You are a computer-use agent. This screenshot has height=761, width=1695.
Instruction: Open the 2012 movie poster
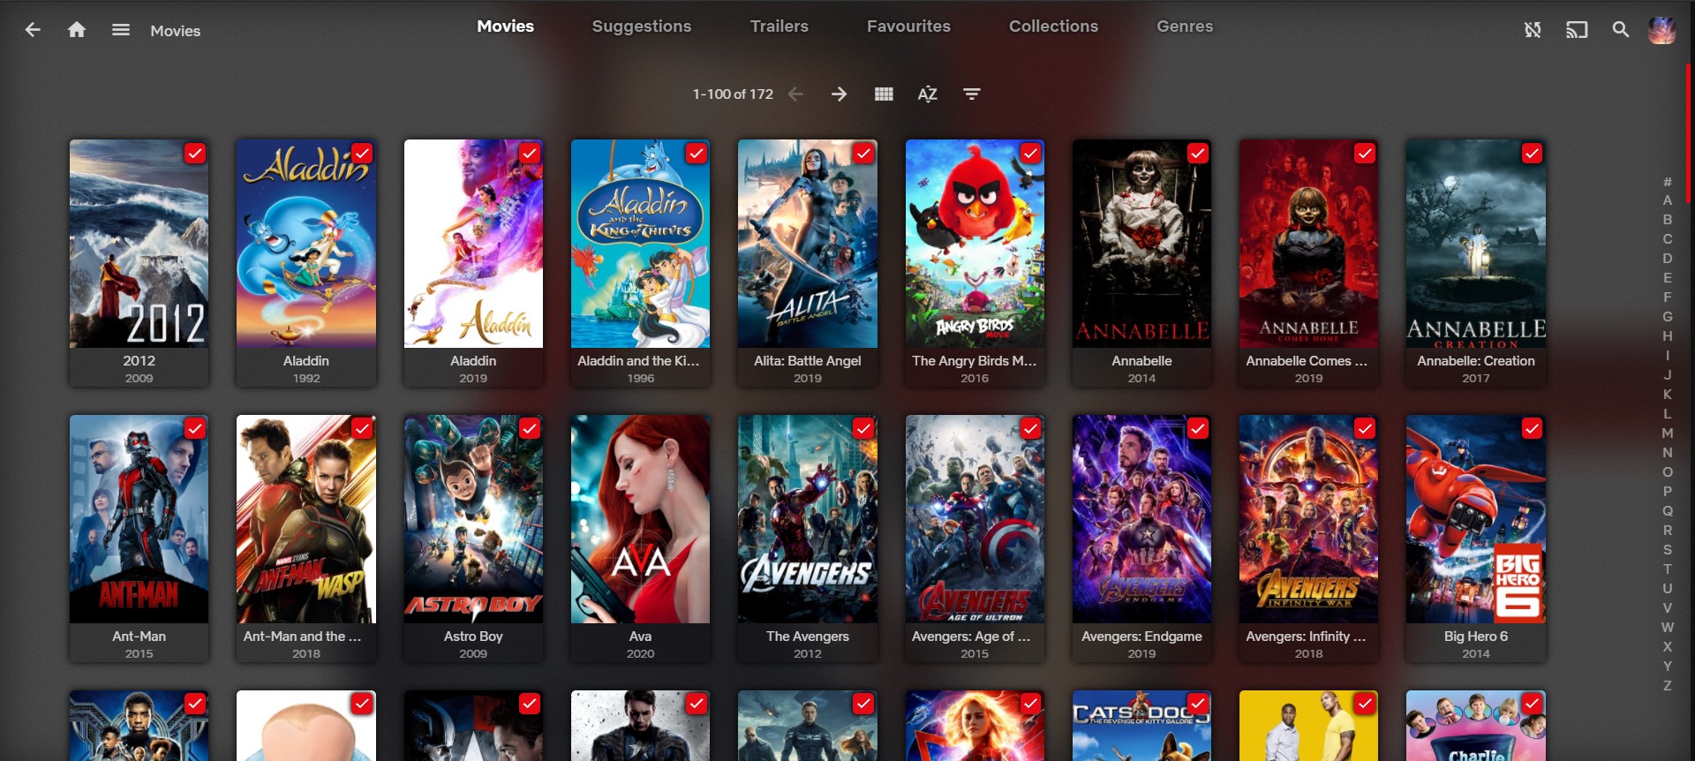pos(139,244)
